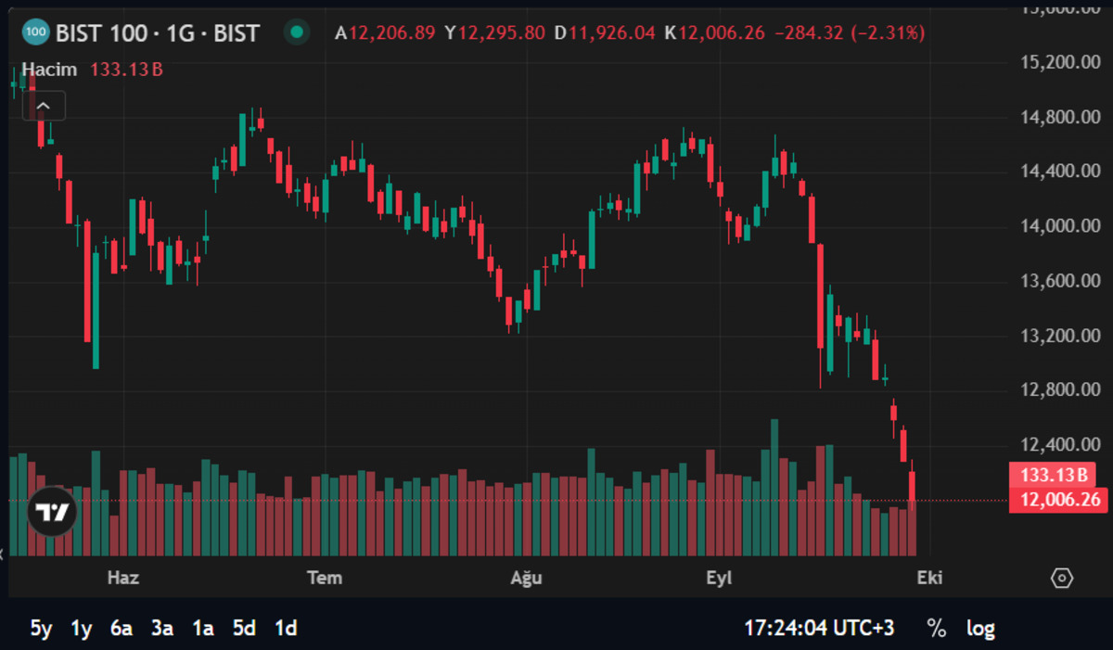Image resolution: width=1113 pixels, height=650 pixels.
Task: Click the close value K 12,006.26
Action: pyautogui.click(x=714, y=33)
